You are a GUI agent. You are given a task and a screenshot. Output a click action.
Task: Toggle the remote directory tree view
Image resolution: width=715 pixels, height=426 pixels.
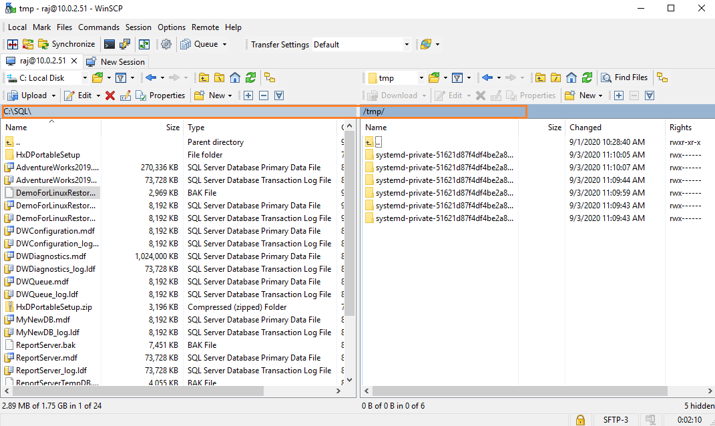pyautogui.click(x=662, y=77)
